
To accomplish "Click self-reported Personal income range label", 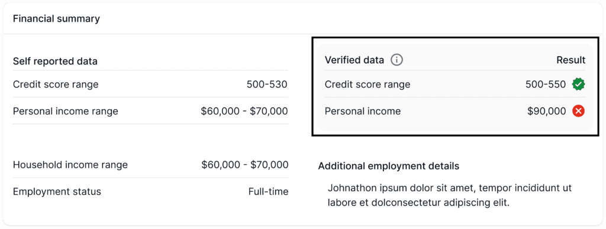I will (x=66, y=112).
